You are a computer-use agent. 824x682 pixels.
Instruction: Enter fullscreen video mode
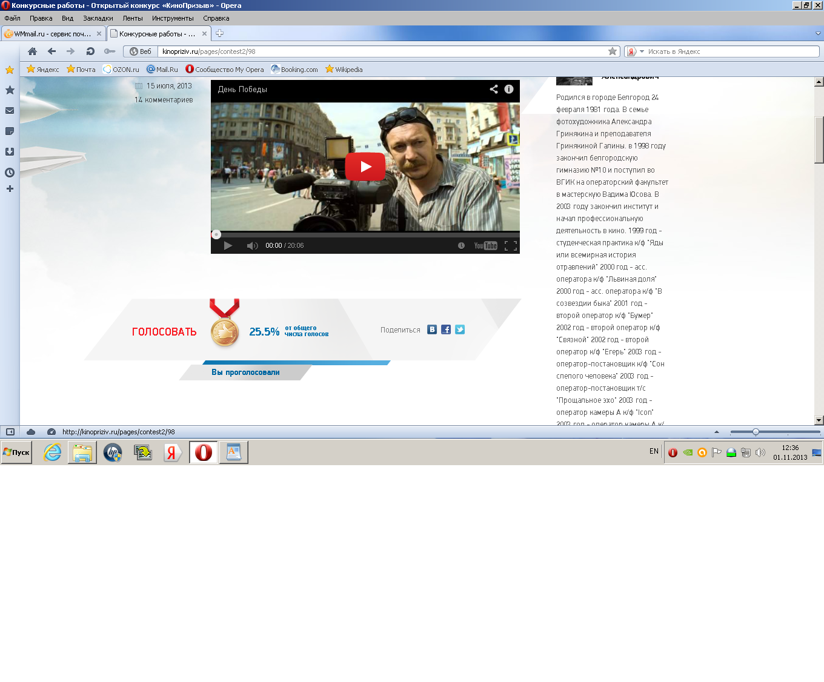click(x=511, y=245)
